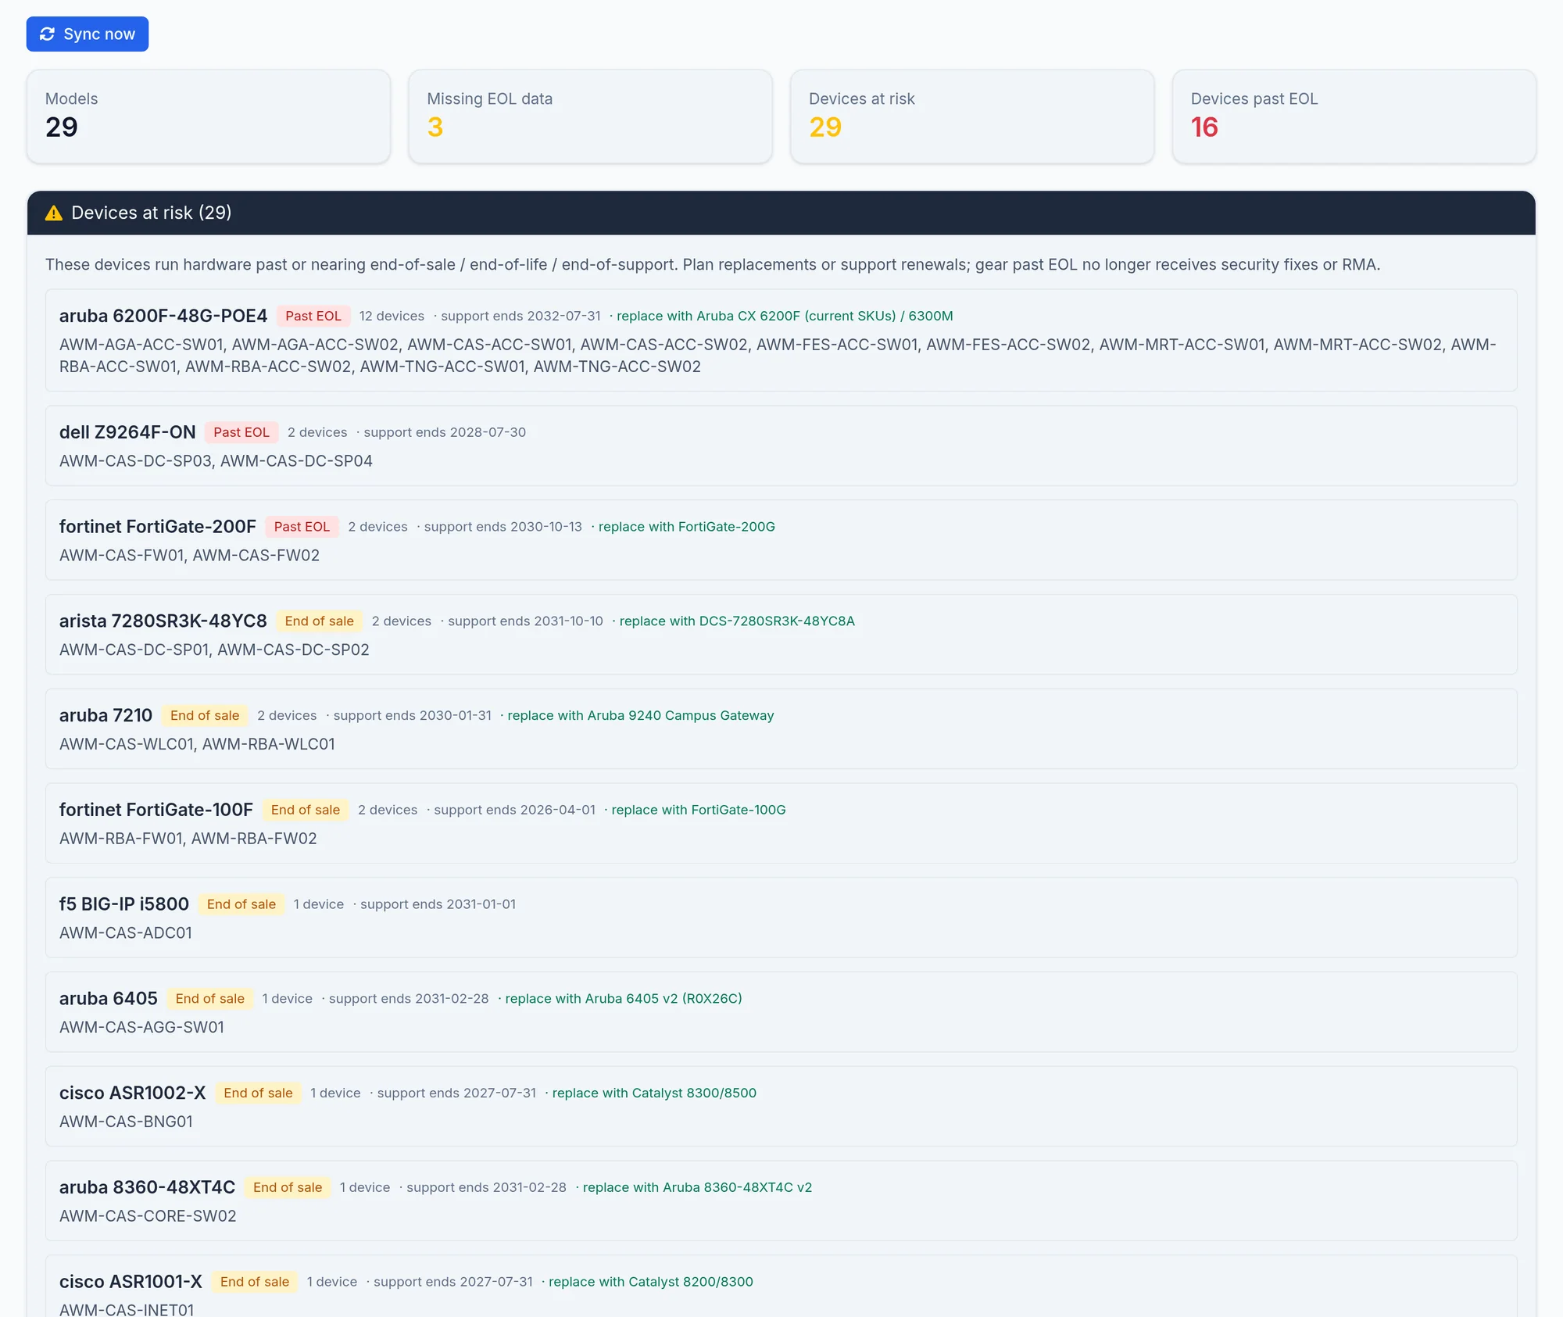The image size is (1563, 1317).
Task: Select the dell Z9264F-ON model name
Action: 127,432
